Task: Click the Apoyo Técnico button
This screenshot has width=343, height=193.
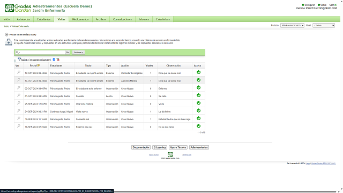Action: [x=178, y=147]
